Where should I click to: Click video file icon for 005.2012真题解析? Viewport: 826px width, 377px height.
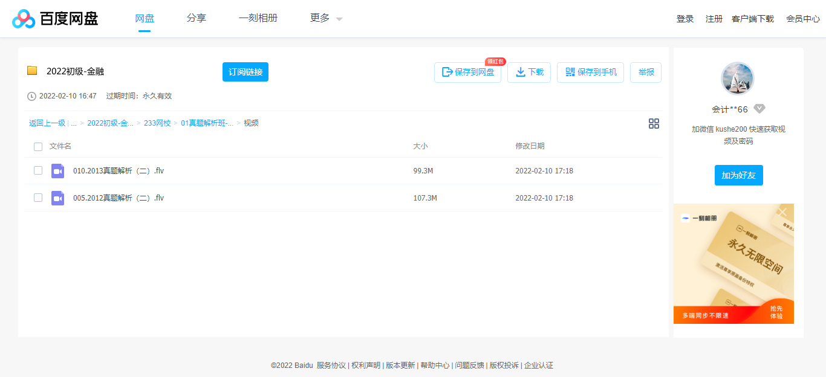[x=57, y=198]
